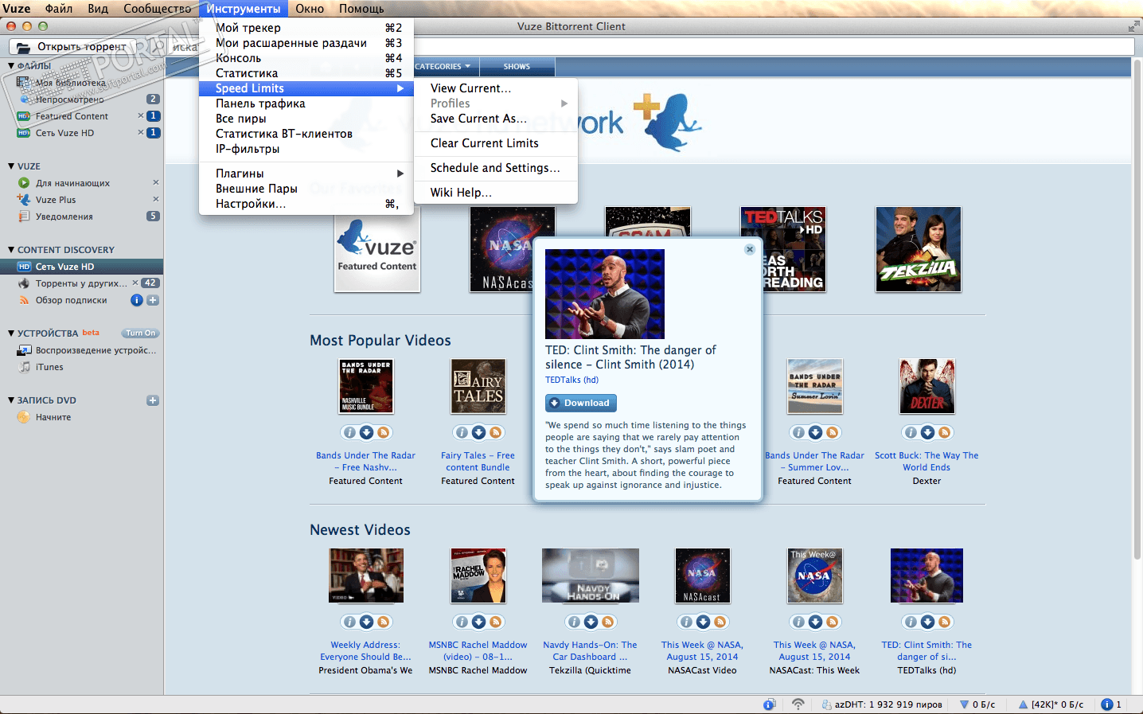
Task: Open the Tekzilla channel thumbnail
Action: click(x=919, y=249)
